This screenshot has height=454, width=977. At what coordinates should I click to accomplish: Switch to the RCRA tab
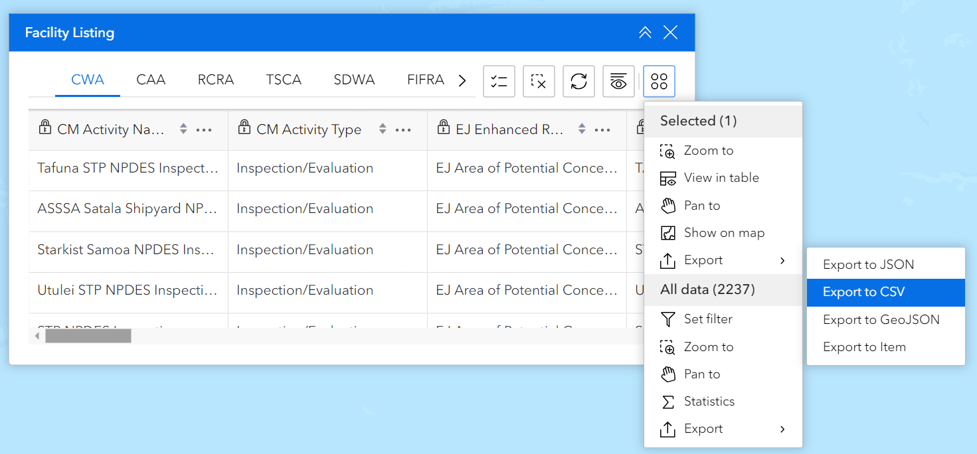tap(216, 80)
